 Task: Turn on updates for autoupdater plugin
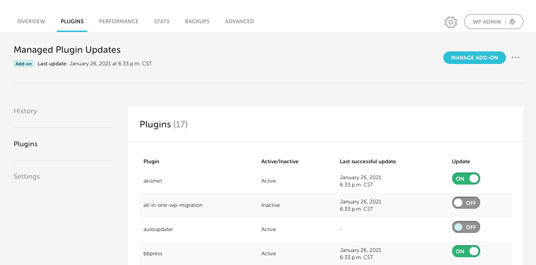[x=466, y=227]
